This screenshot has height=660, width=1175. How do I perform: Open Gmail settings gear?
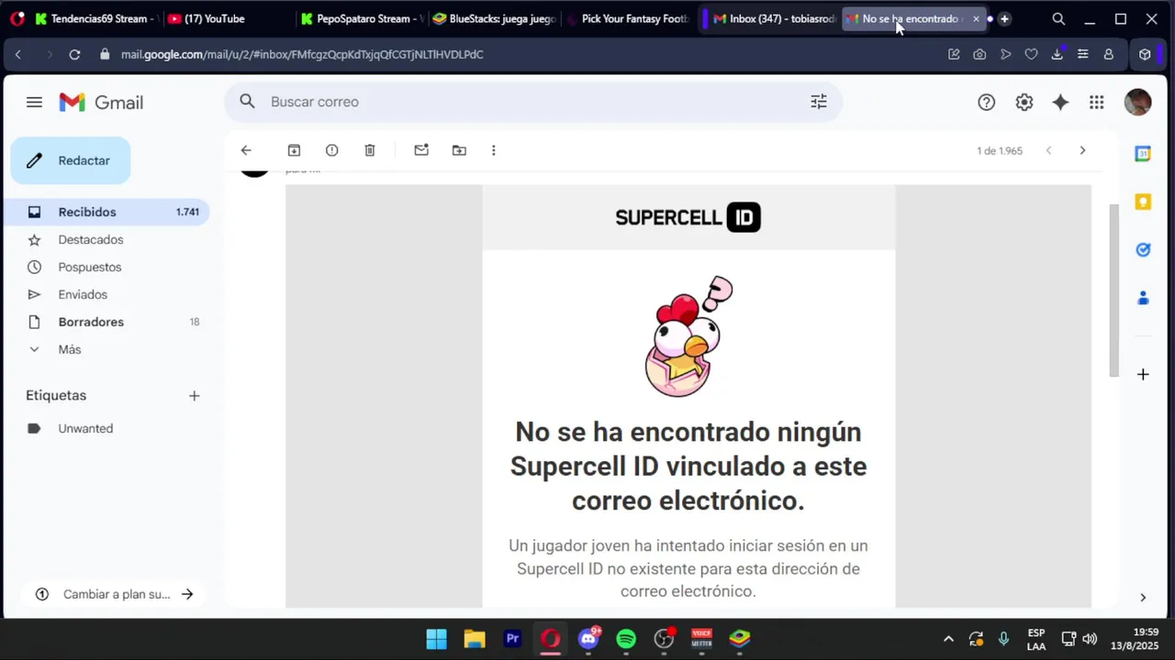[1024, 103]
